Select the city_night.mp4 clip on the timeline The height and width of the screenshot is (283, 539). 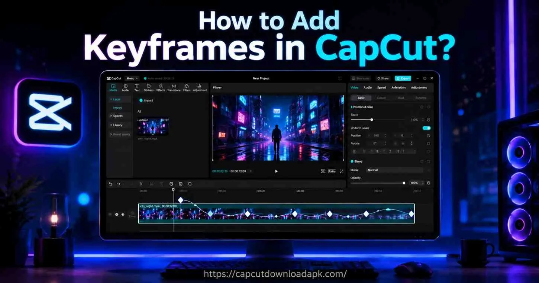click(276, 213)
